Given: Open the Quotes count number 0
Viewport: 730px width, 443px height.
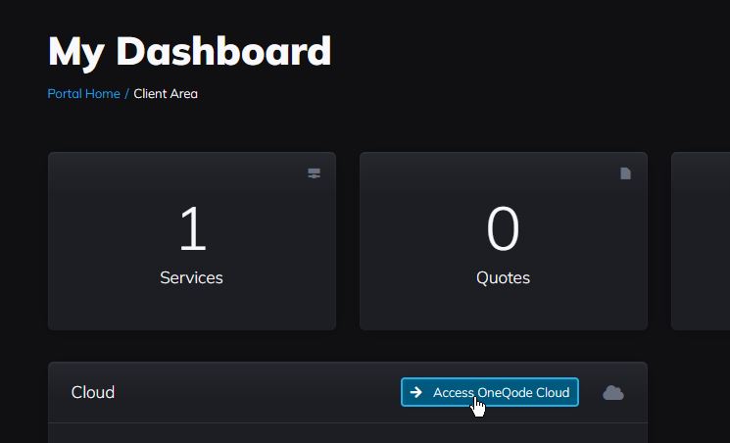Looking at the screenshot, I should (503, 230).
